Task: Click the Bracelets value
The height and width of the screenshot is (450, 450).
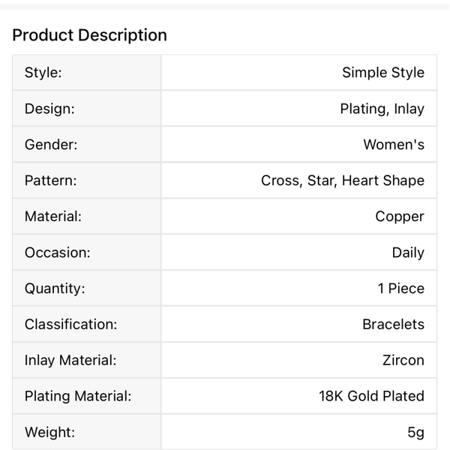Action: pyautogui.click(x=393, y=325)
